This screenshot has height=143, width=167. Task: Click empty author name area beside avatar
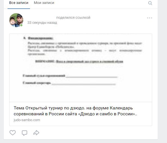tap(41, 18)
